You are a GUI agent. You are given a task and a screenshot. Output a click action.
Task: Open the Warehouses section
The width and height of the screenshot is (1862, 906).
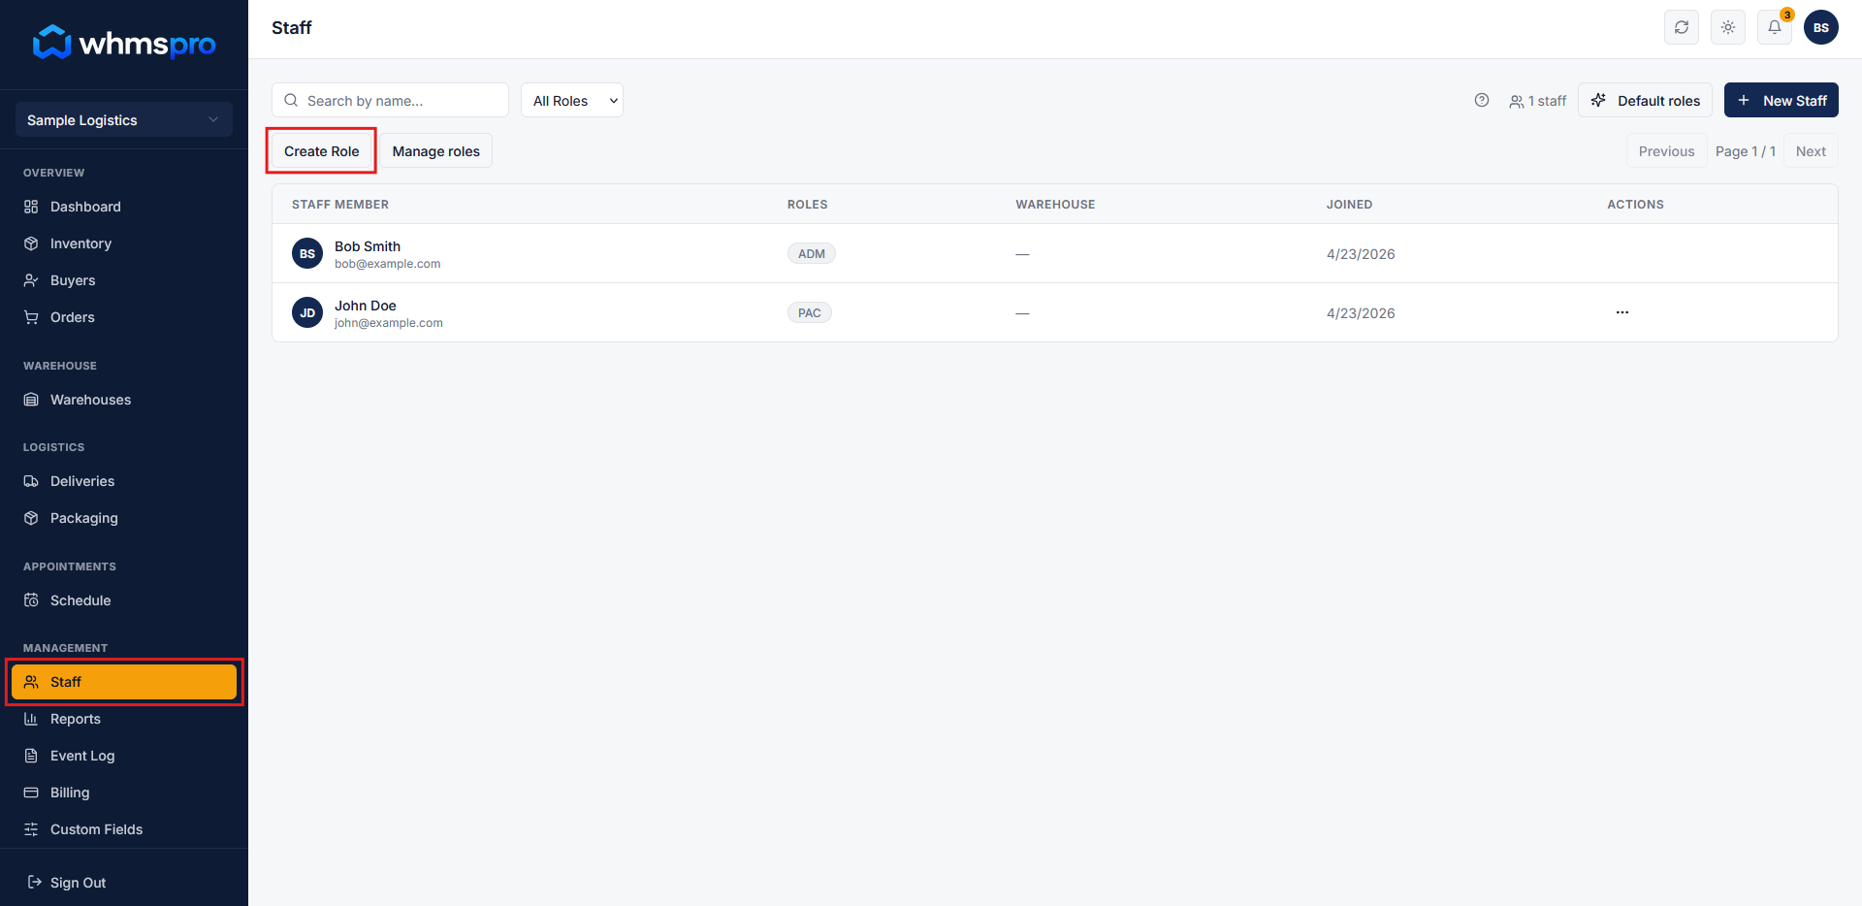click(124, 400)
